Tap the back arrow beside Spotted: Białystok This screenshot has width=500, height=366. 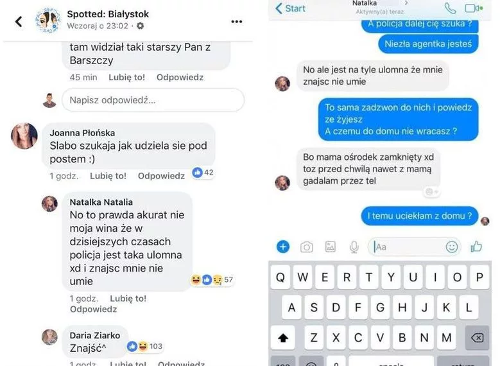click(19, 22)
